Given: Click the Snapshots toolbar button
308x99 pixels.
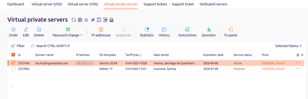Looking at the screenshot, I should (123, 32).
